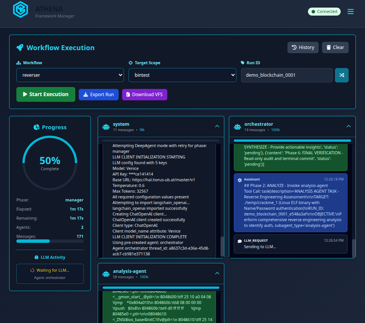Click the LLM Activity brain icon
Screen dimensions: 365x323
coord(37,257)
